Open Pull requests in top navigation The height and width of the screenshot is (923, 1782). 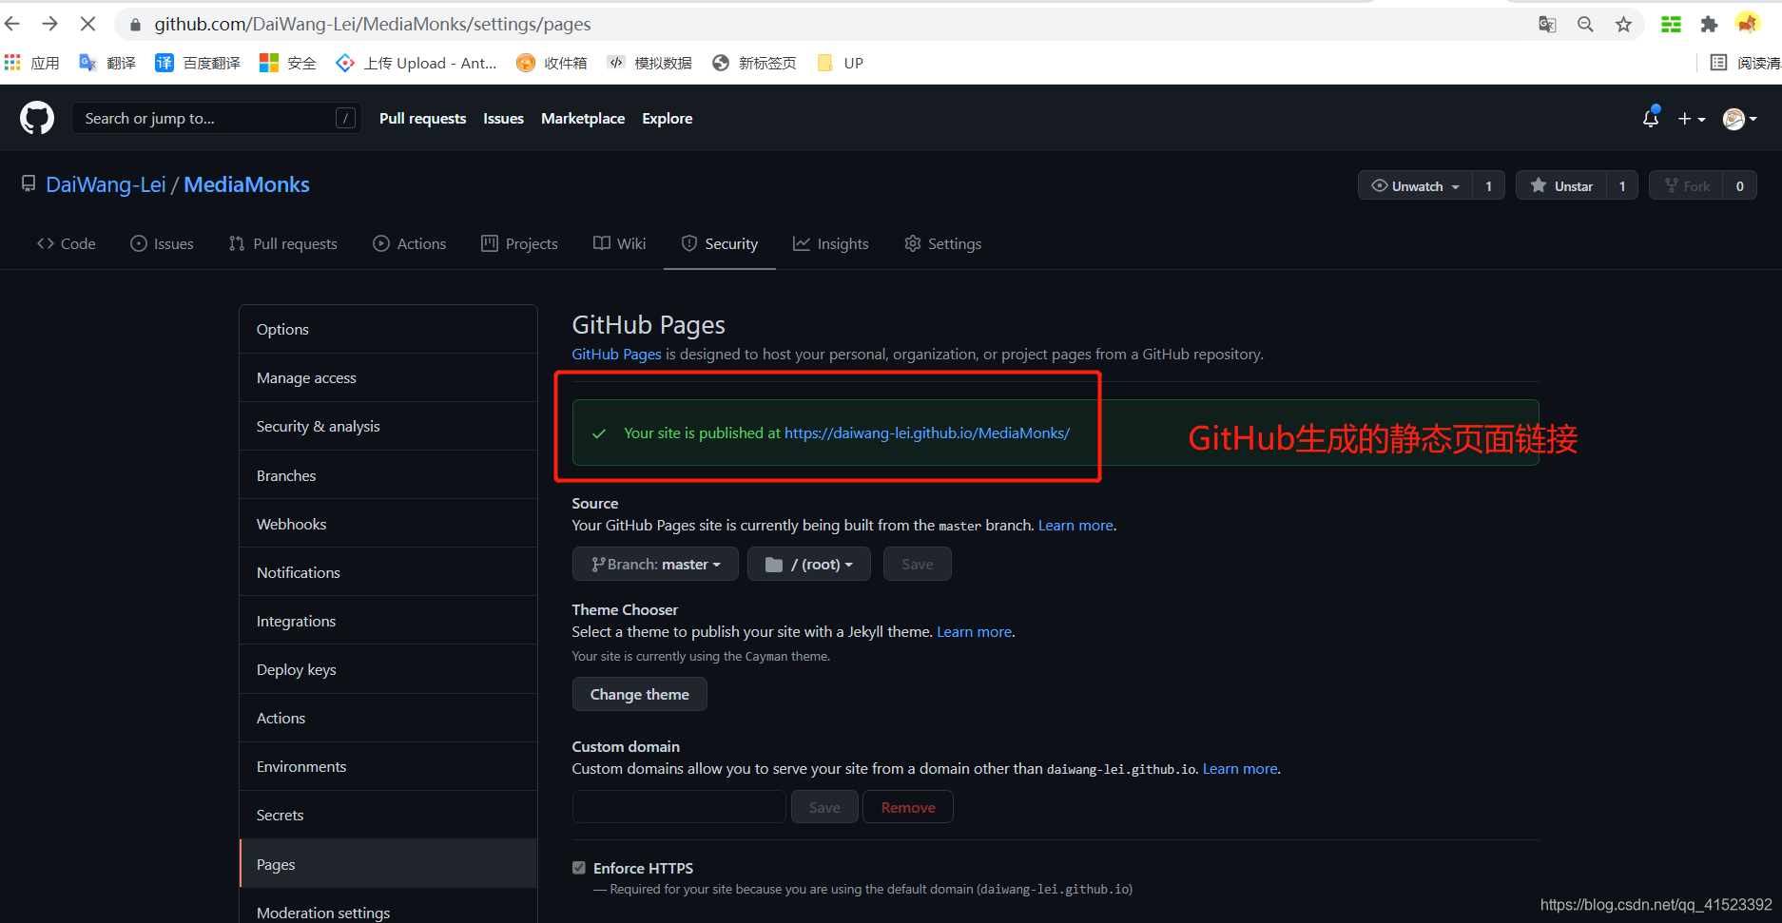click(x=422, y=119)
